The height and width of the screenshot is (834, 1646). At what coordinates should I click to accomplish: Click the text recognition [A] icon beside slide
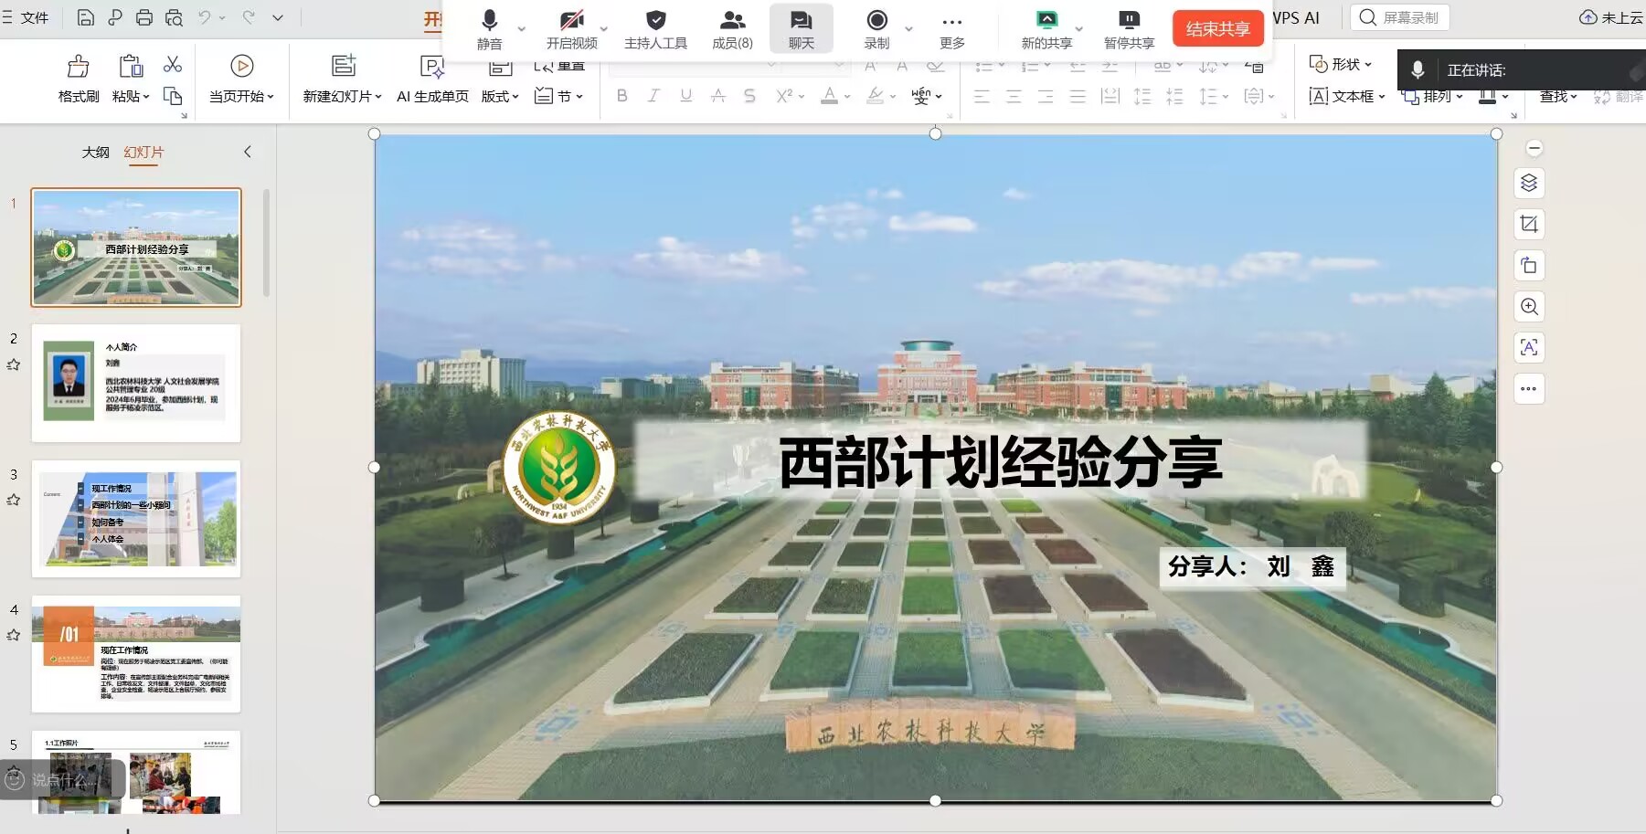[x=1529, y=347]
